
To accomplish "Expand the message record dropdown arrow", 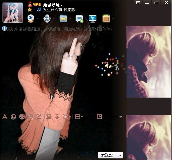I will [120, 117].
